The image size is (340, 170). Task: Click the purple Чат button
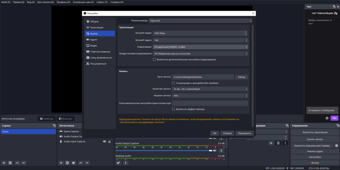pyautogui.click(x=334, y=118)
